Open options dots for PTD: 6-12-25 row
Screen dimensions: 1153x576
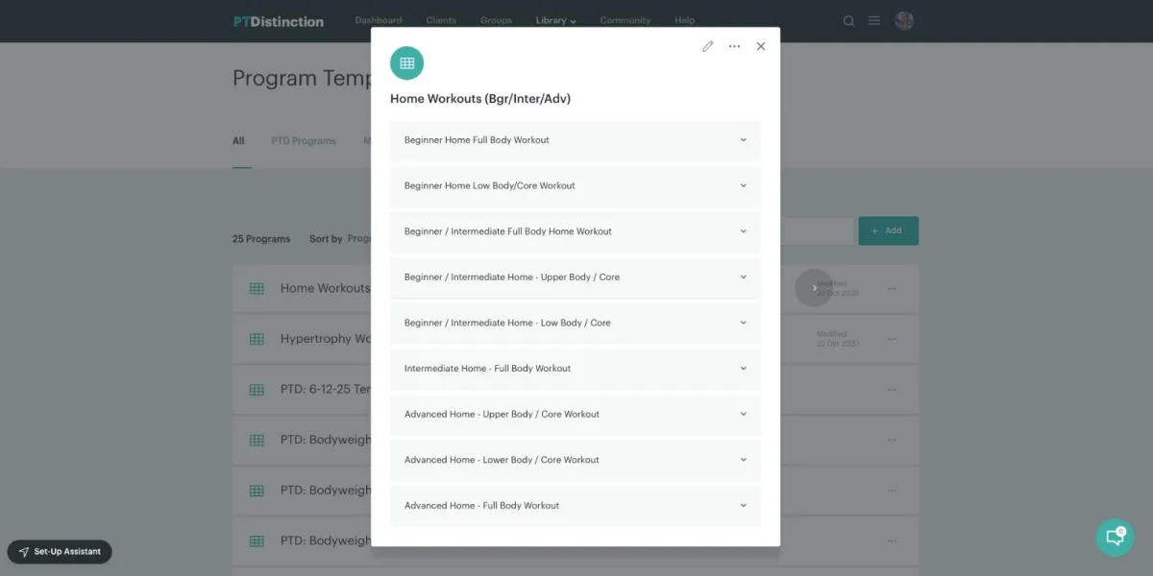(x=892, y=390)
